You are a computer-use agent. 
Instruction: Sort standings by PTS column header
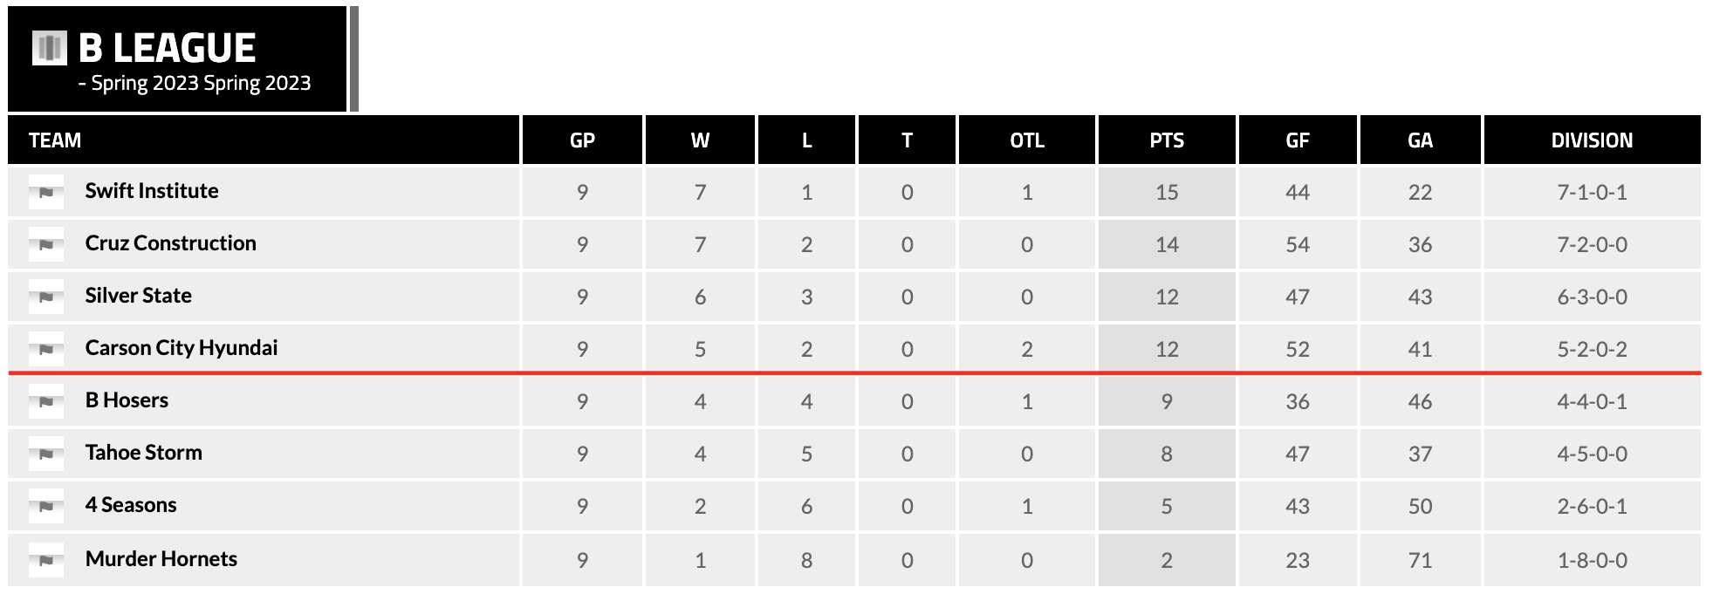(x=1167, y=140)
